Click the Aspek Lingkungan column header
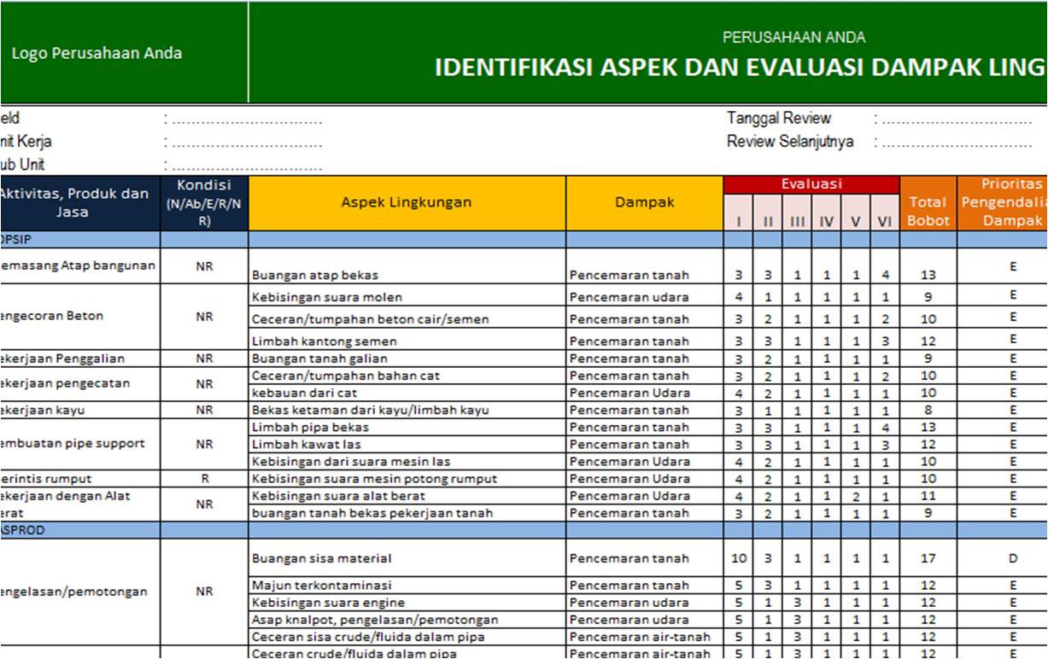 (x=407, y=203)
